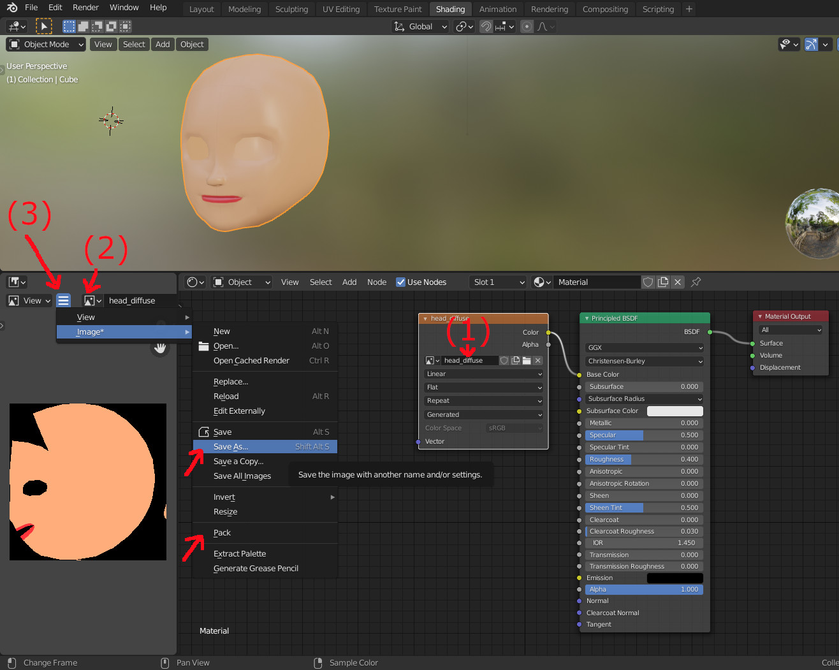Click the proportional editing icon in the header
Viewport: 839px width, 670px height.
(x=527, y=27)
